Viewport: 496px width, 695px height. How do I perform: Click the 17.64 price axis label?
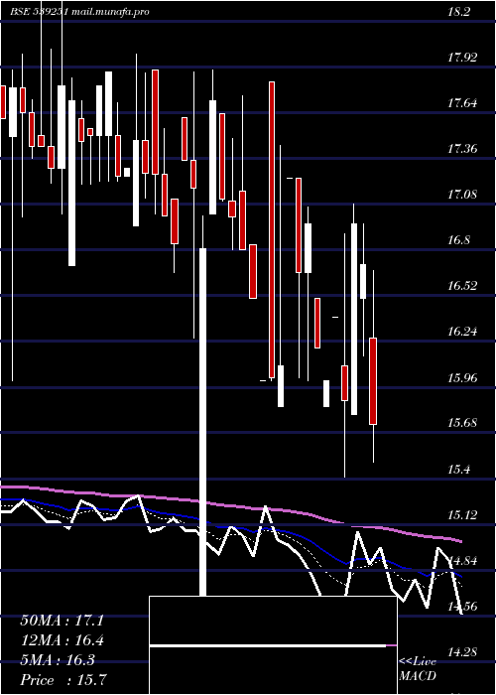[463, 103]
